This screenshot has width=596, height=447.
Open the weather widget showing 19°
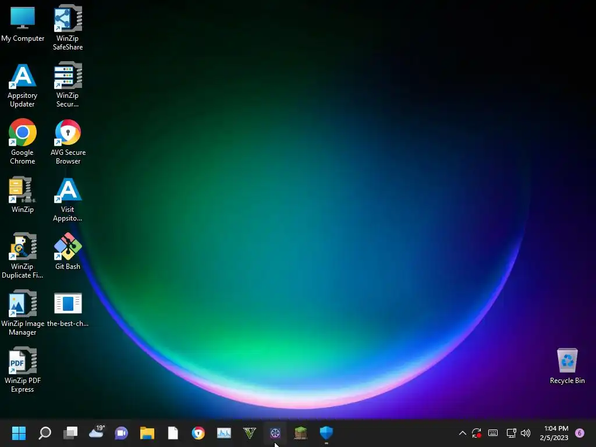click(96, 433)
